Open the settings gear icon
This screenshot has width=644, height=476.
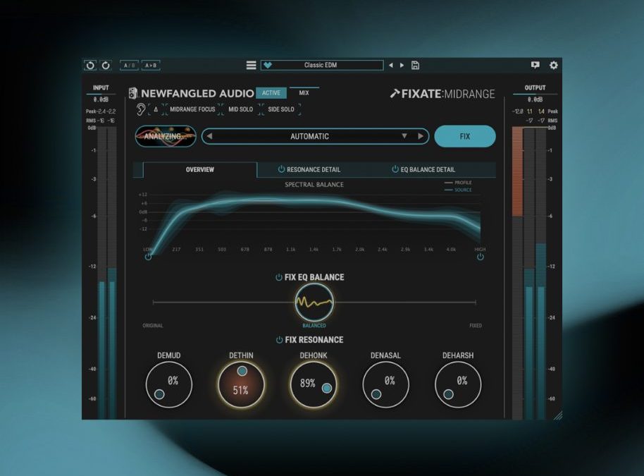click(554, 65)
